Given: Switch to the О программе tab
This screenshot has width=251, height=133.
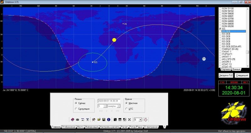Looking at the screenshot, I should (x=151, y=127).
